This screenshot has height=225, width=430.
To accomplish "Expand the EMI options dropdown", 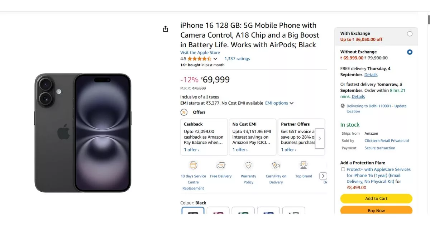I will click(279, 103).
